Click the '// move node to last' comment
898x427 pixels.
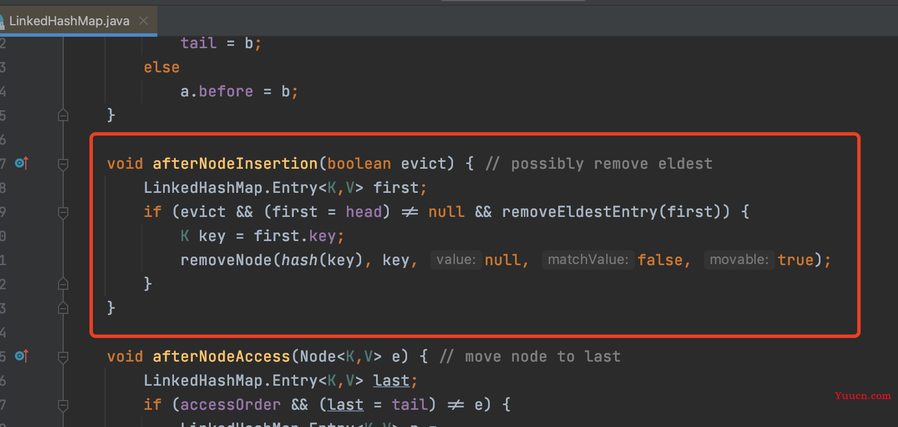point(530,356)
